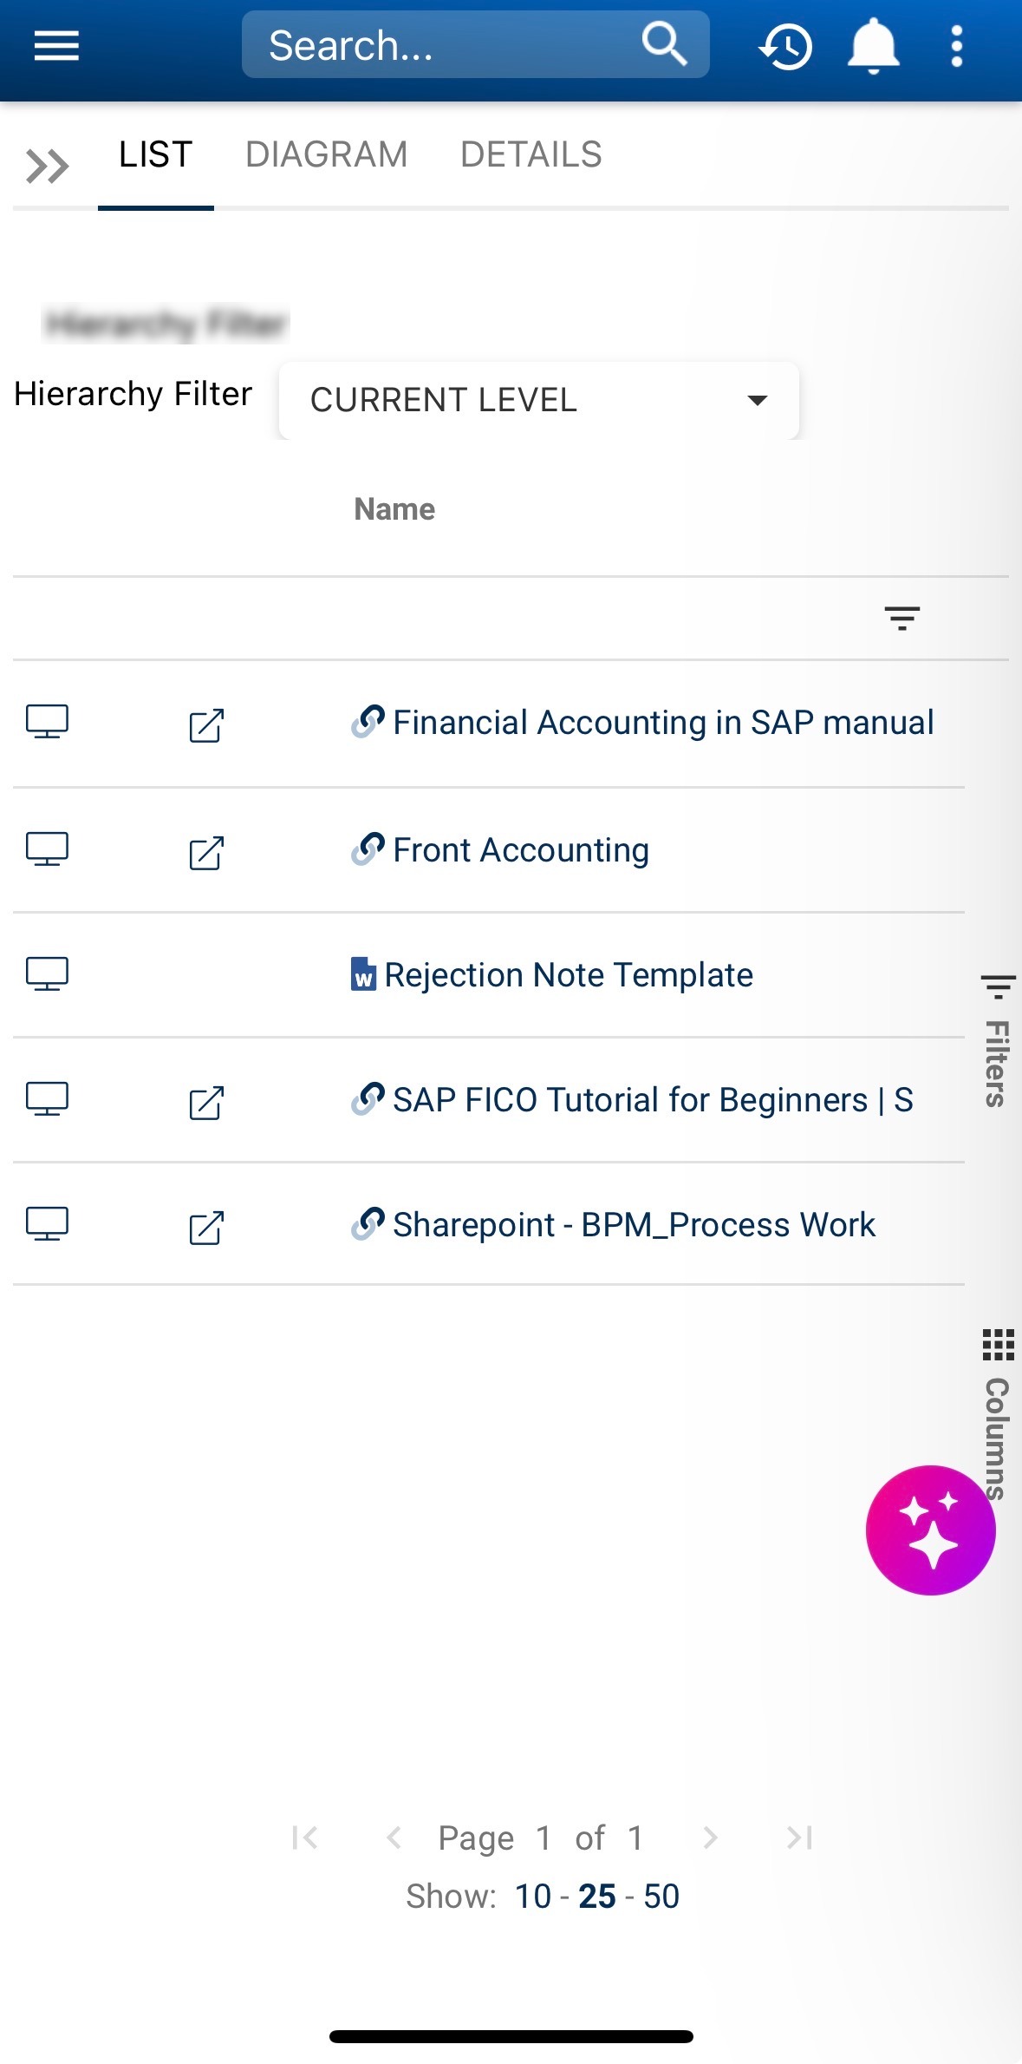Viewport: 1022px width, 2064px height.
Task: Switch to the DETAILS tab
Action: point(531,155)
